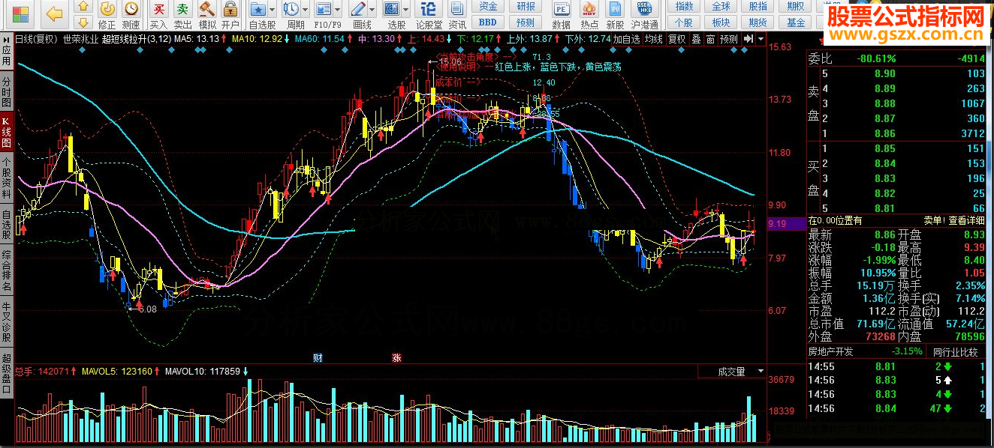994x448 pixels.
Task: Click the 涨 marker on the chart
Action: click(x=396, y=357)
